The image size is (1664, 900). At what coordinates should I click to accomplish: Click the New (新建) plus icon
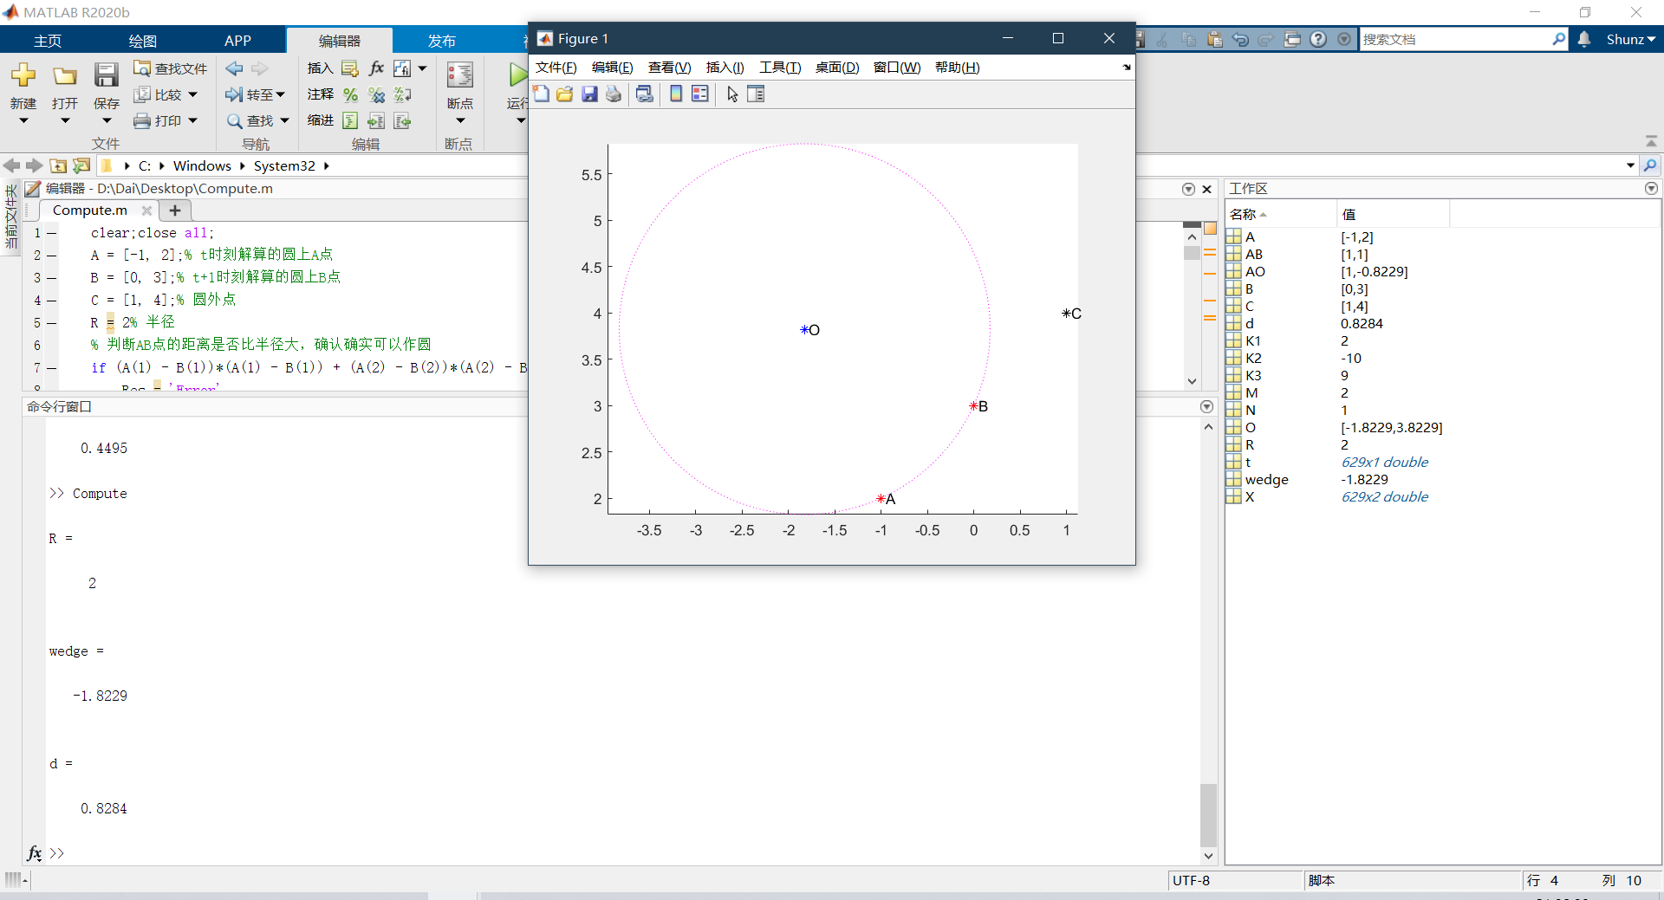coord(23,75)
